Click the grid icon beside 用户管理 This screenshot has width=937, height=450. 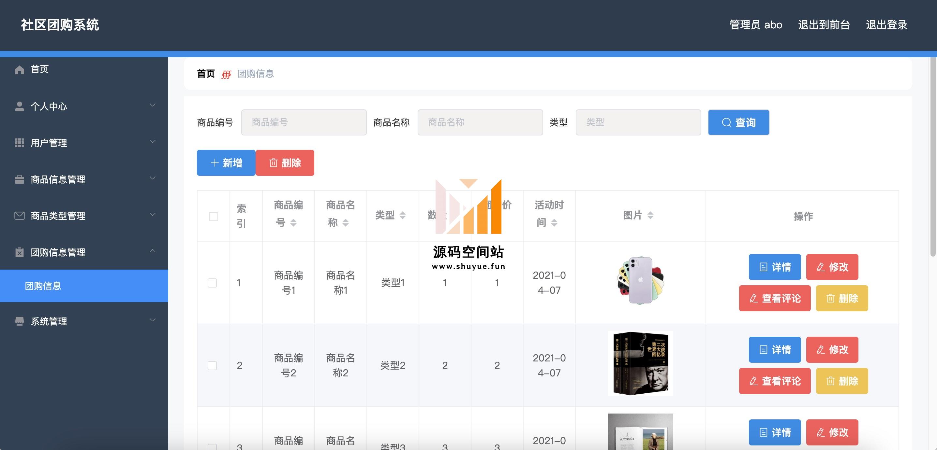(x=20, y=143)
